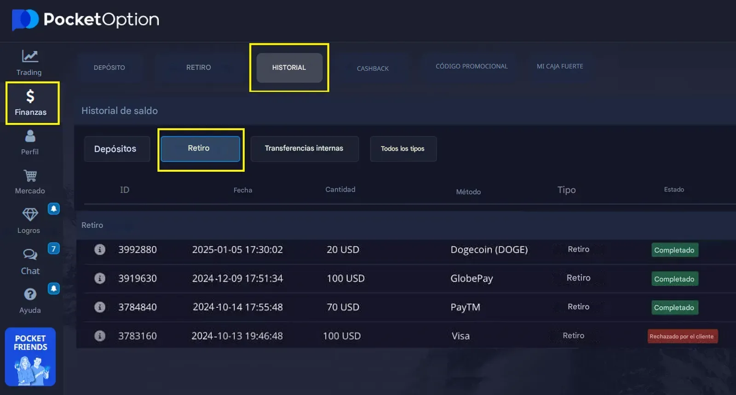The image size is (736, 395).
Task: Click the Tipo column header
Action: (567, 190)
